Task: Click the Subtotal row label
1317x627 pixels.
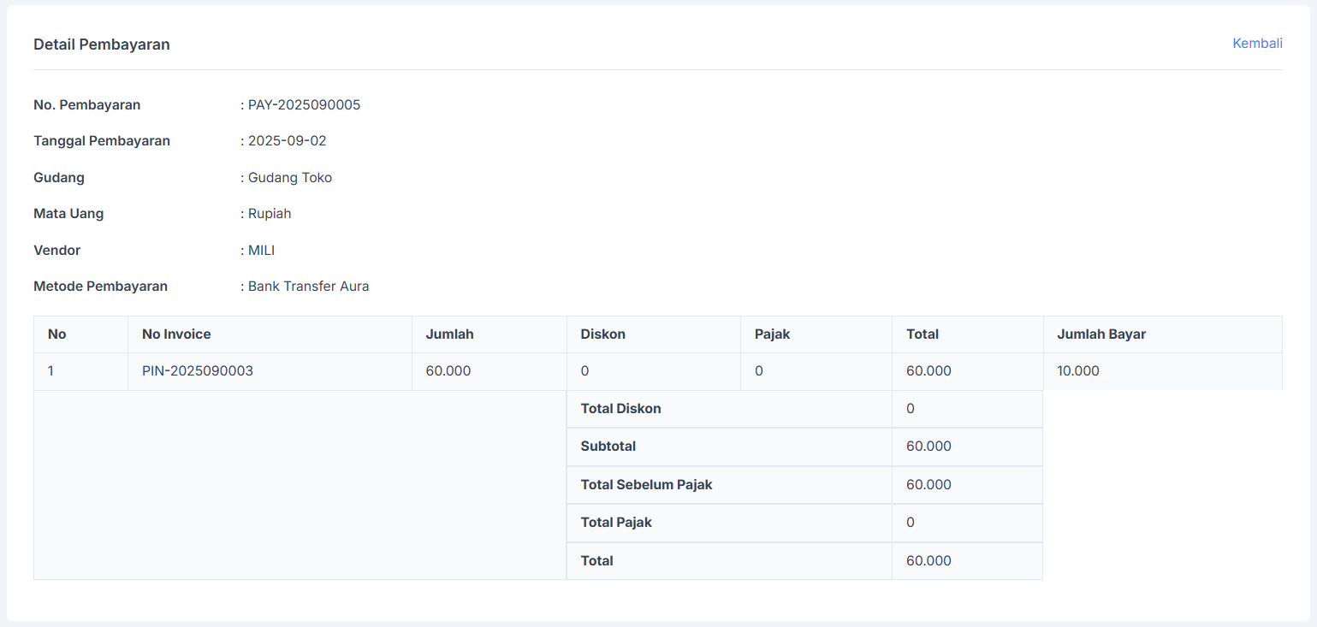Action: coord(608,447)
